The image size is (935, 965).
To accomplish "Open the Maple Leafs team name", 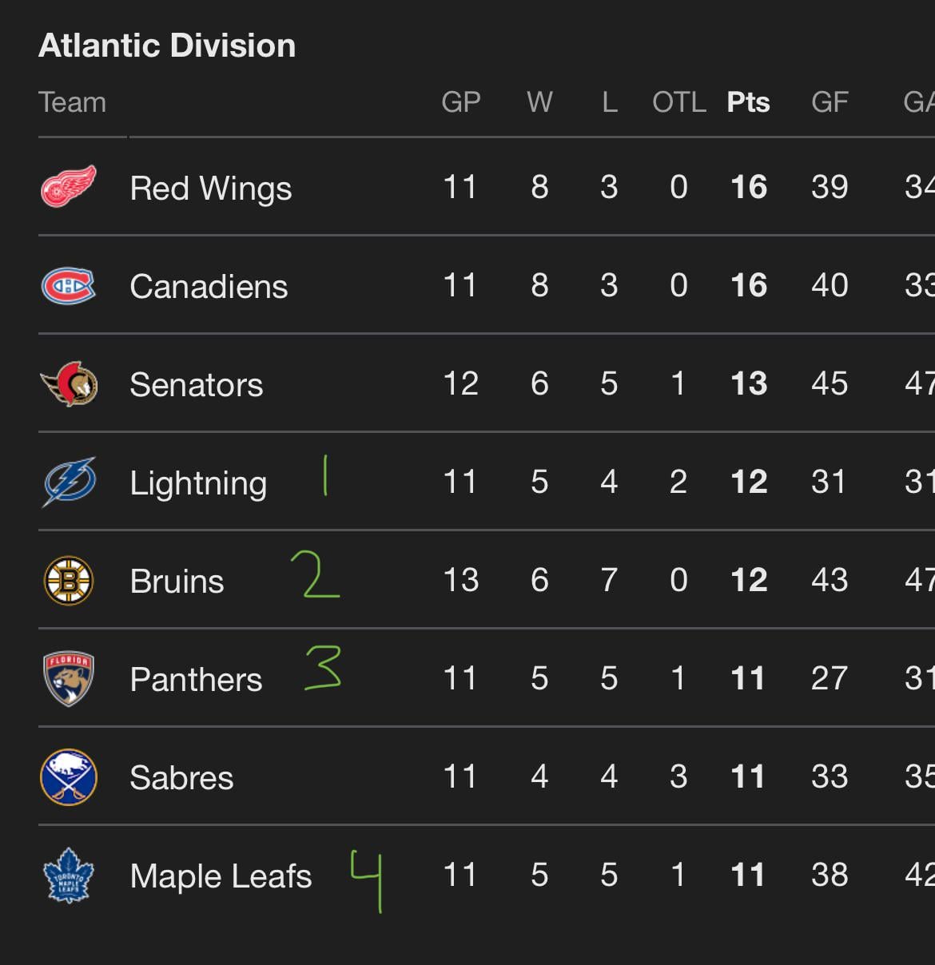I will [x=221, y=876].
